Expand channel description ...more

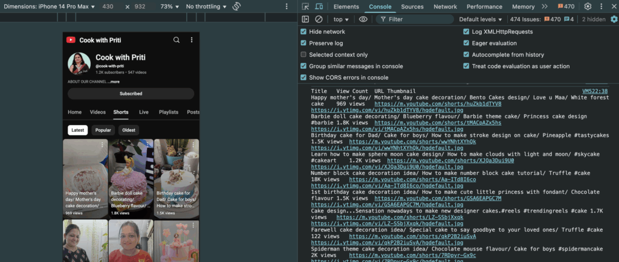point(113,81)
